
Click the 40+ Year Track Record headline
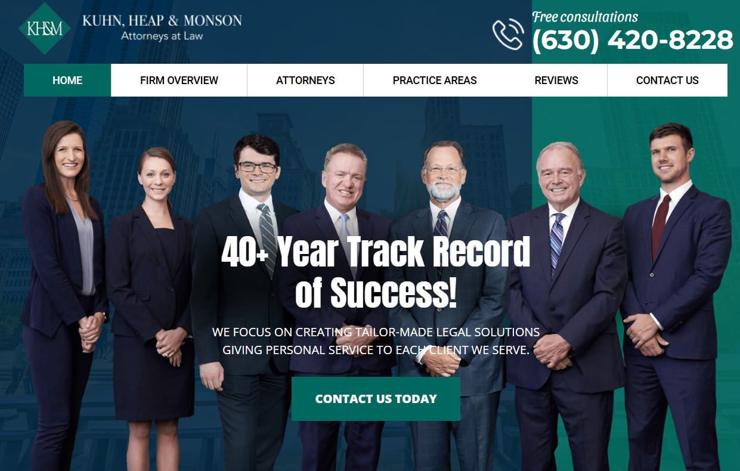click(376, 272)
